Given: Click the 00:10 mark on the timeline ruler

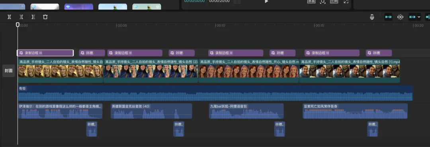Looking at the screenshot, I should pos(221,26).
